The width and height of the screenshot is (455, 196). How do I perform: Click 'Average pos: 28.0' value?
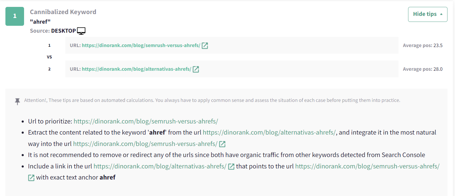pos(423,69)
